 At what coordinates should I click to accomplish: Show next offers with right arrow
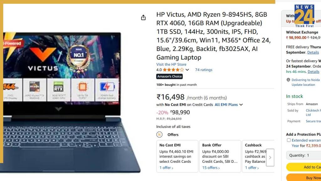pos(270,157)
